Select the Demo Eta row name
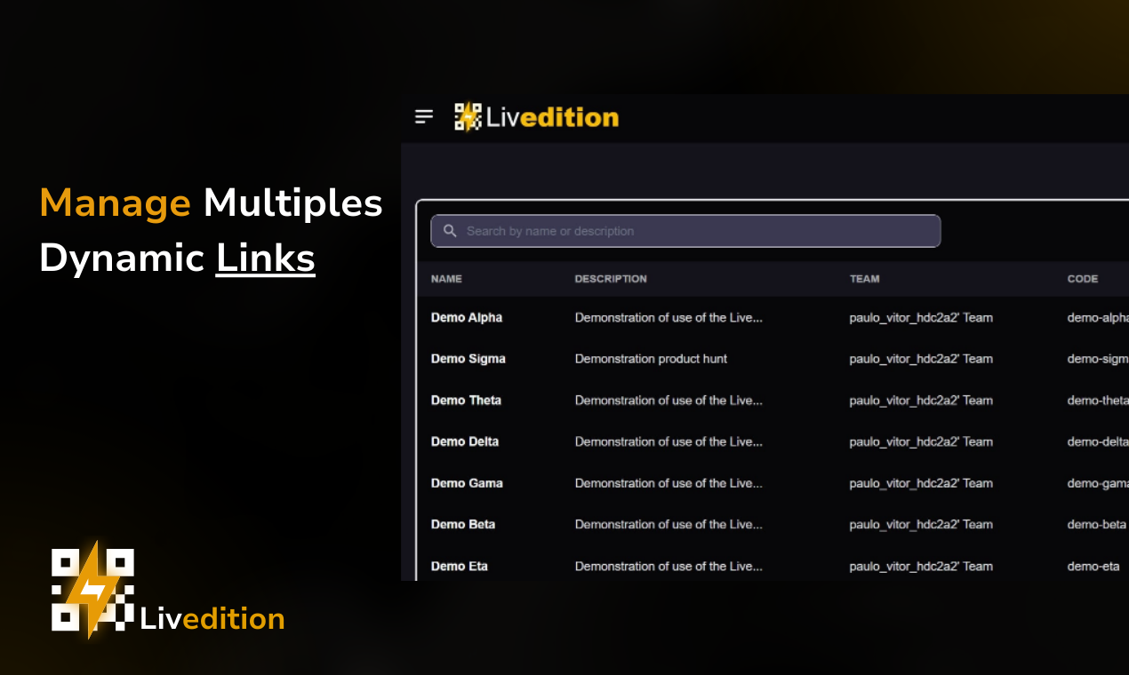The width and height of the screenshot is (1129, 675). [460, 566]
